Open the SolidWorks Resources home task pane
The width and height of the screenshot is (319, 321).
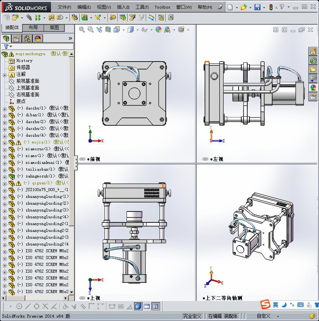click(x=313, y=51)
